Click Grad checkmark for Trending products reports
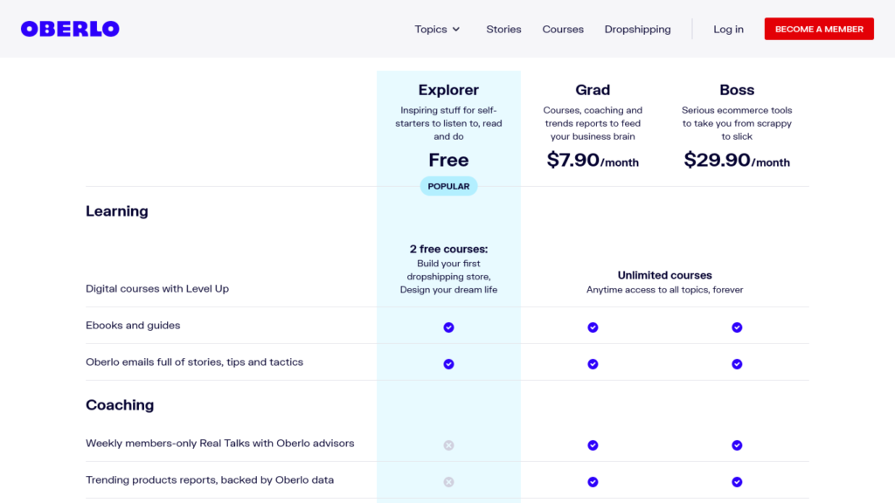The height and width of the screenshot is (503, 895). [593, 482]
